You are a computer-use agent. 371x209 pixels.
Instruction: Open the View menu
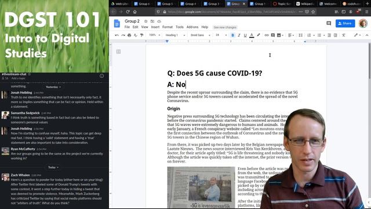pos(144,27)
